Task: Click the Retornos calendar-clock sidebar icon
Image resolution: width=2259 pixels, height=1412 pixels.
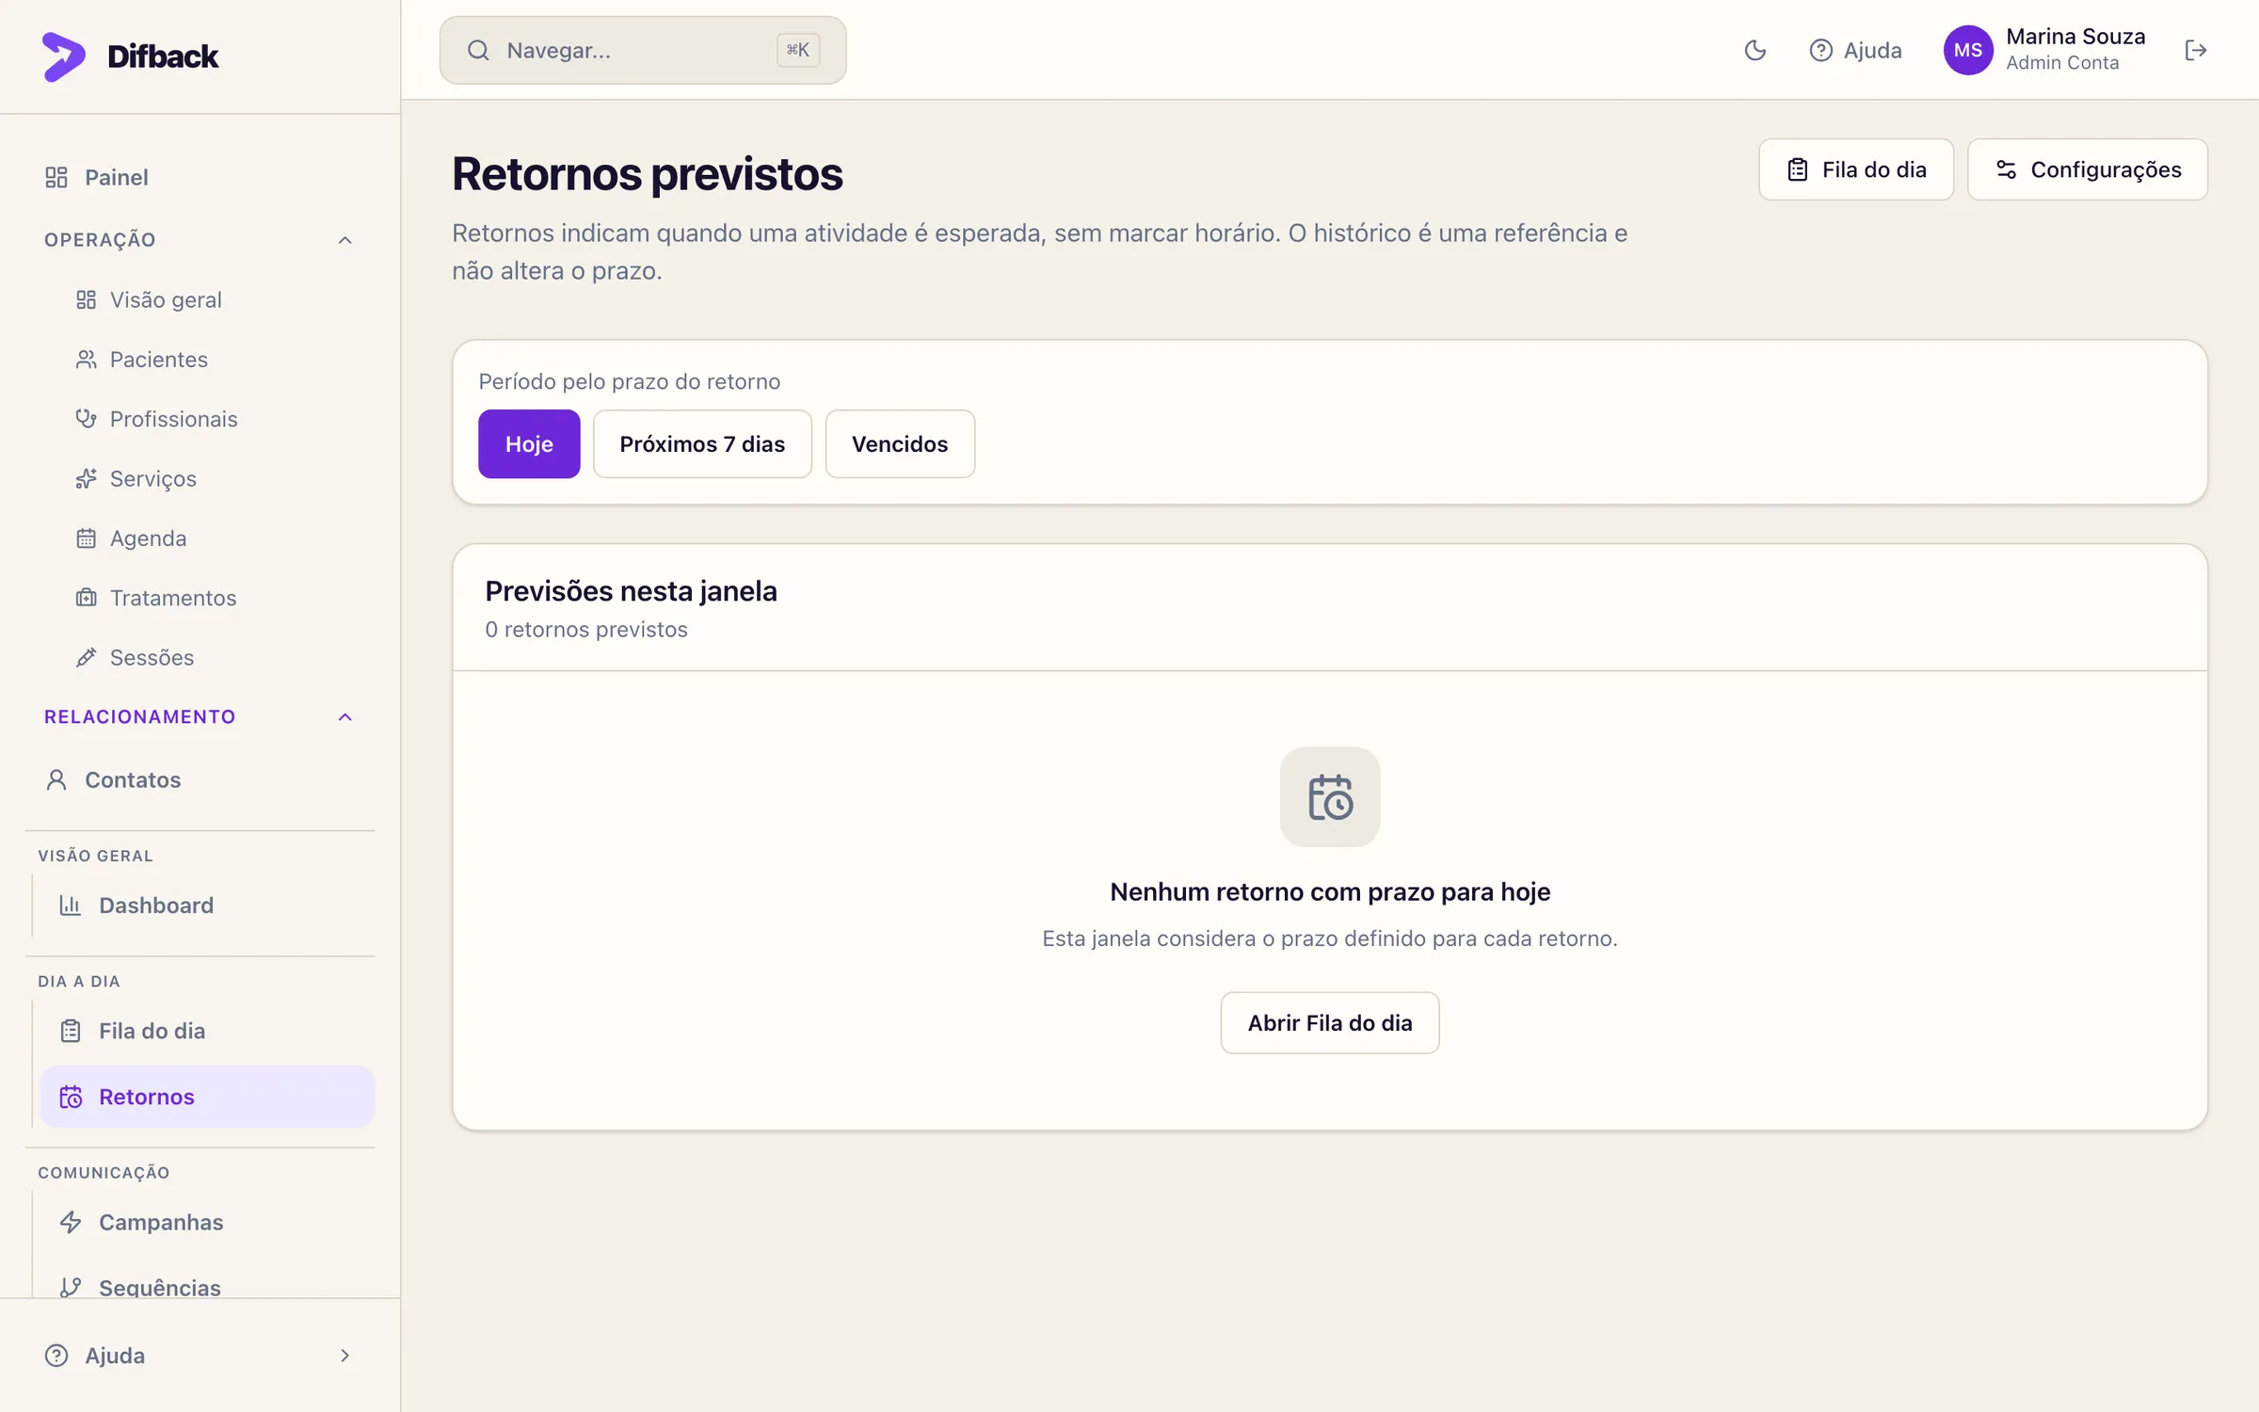Action: pyautogui.click(x=71, y=1097)
